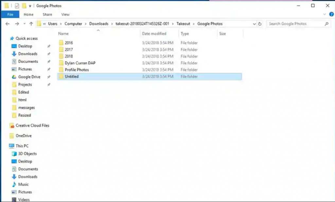The height and width of the screenshot is (202, 335).
Task: Click the pin icon beside Google Drive
Action: click(x=49, y=77)
